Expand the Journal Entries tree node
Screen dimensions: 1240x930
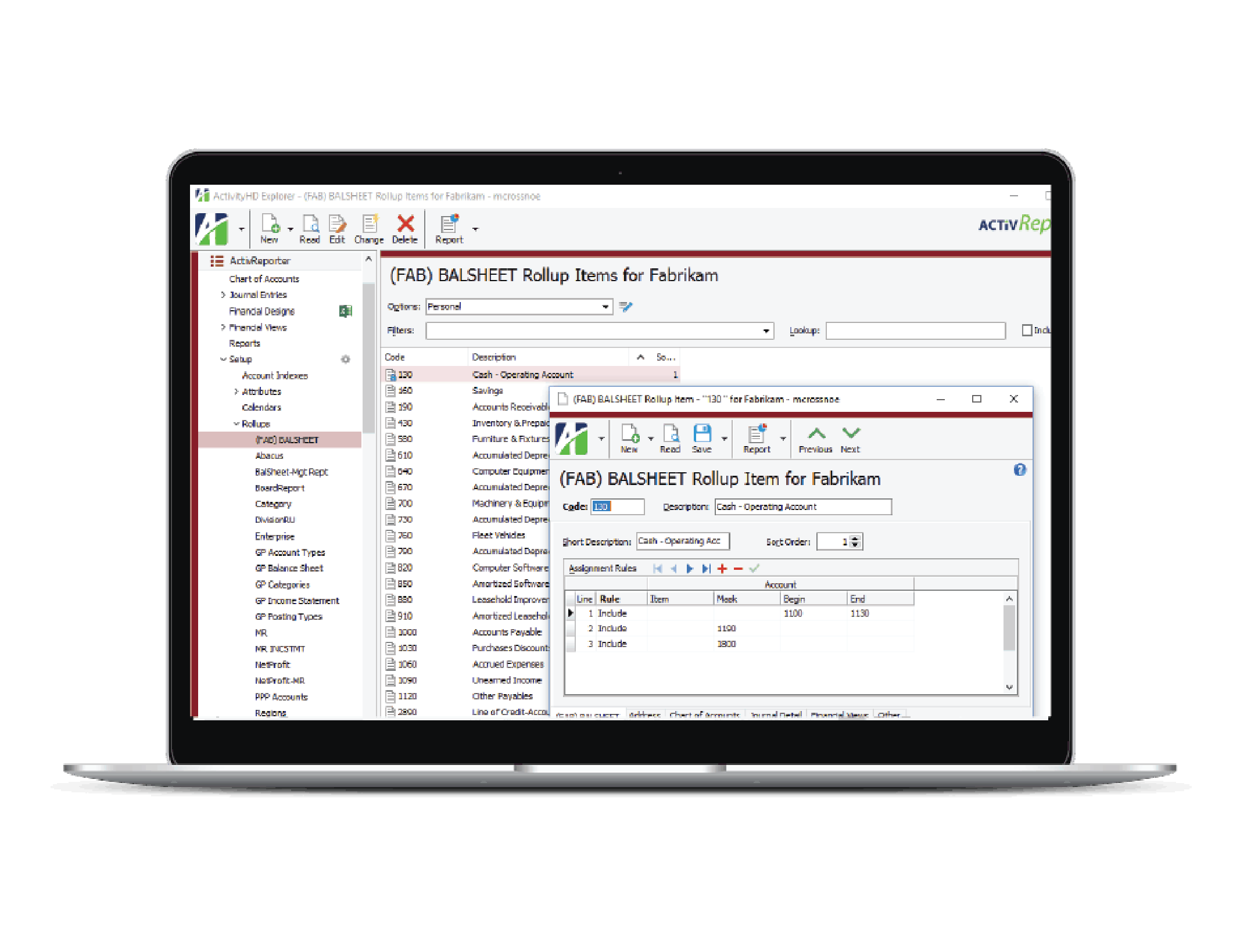click(223, 295)
